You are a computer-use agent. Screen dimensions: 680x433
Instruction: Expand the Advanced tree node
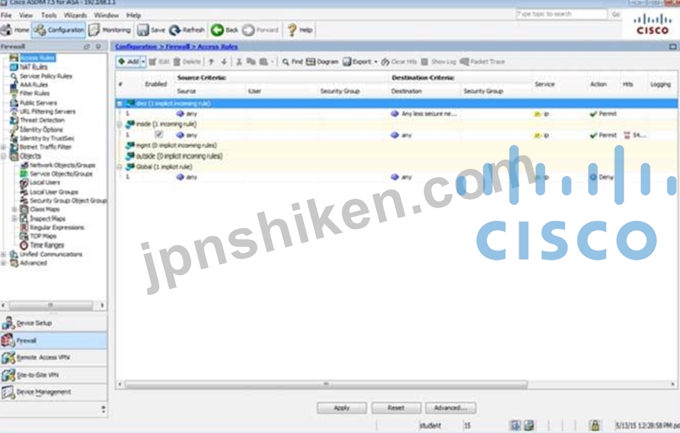(4, 263)
